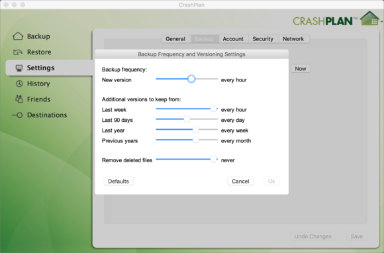Show the Friends section
The height and width of the screenshot is (253, 384).
pyautogui.click(x=38, y=99)
